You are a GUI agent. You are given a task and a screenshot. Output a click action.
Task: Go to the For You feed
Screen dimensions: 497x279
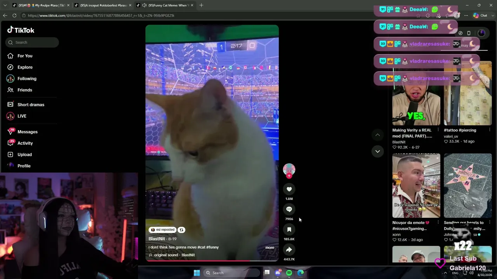coord(25,56)
